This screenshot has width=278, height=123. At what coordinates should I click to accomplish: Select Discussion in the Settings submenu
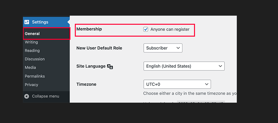[x=35, y=59]
